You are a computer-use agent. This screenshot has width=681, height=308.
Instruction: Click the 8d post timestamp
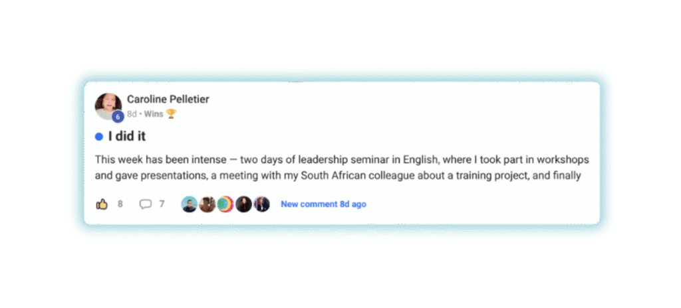pyautogui.click(x=132, y=114)
